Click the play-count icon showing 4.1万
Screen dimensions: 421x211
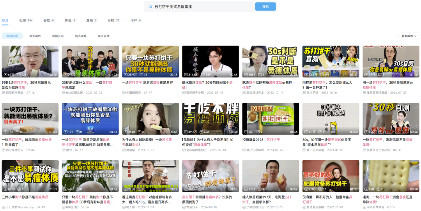click(x=306, y=132)
